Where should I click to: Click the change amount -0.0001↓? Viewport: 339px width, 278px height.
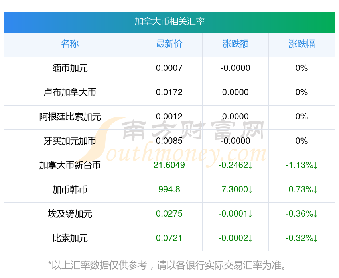[235, 214]
